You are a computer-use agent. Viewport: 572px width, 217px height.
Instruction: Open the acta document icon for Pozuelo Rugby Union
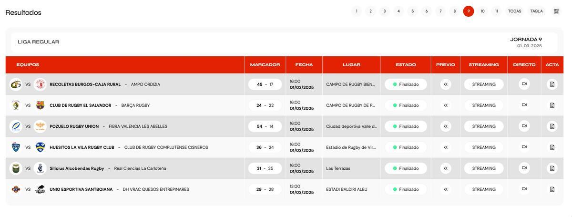click(x=552, y=126)
